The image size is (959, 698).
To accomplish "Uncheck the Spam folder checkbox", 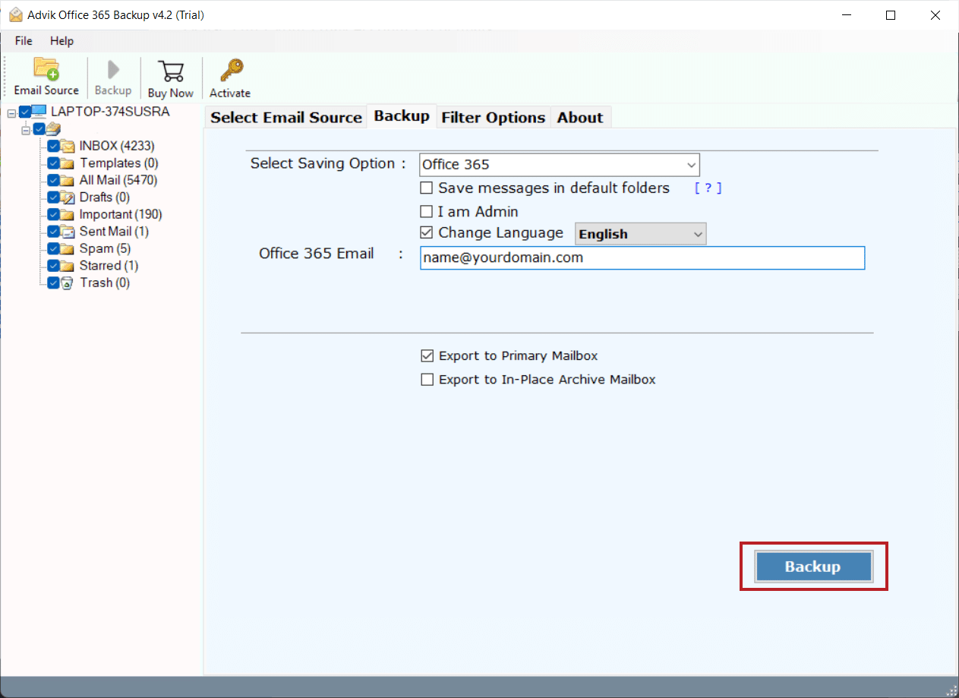I will (53, 248).
